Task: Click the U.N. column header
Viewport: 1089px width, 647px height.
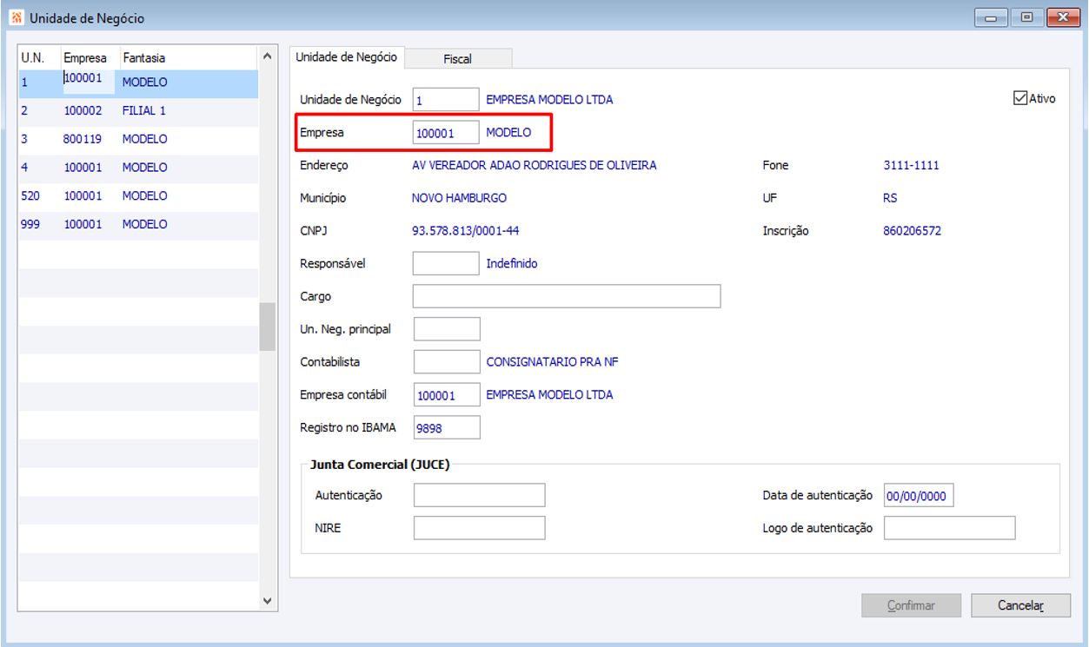Action: point(39,57)
